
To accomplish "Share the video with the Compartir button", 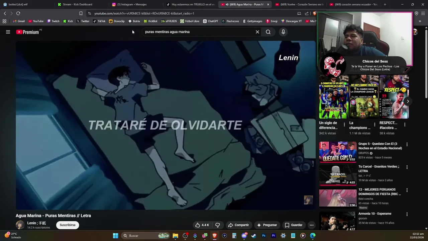I will coord(238,225).
